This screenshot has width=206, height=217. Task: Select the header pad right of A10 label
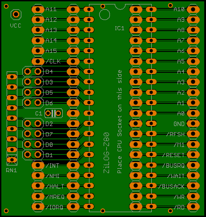click(x=193, y=9)
